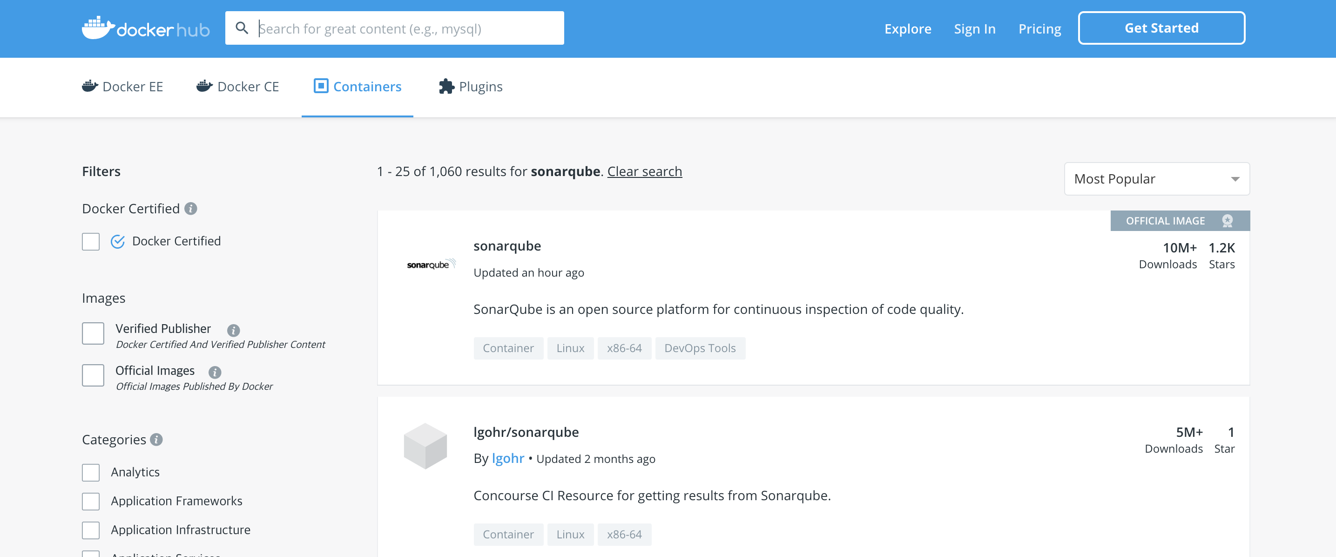Click info icon next to Official Images
Viewport: 1336px width, 557px height.
tap(215, 372)
